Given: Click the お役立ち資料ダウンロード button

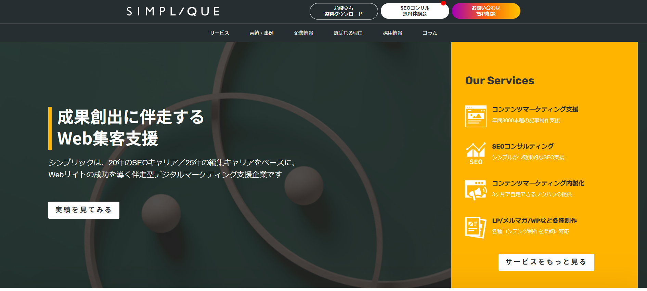Looking at the screenshot, I should point(344,11).
